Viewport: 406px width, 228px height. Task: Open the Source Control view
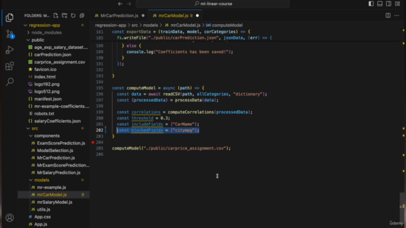(x=10, y=34)
